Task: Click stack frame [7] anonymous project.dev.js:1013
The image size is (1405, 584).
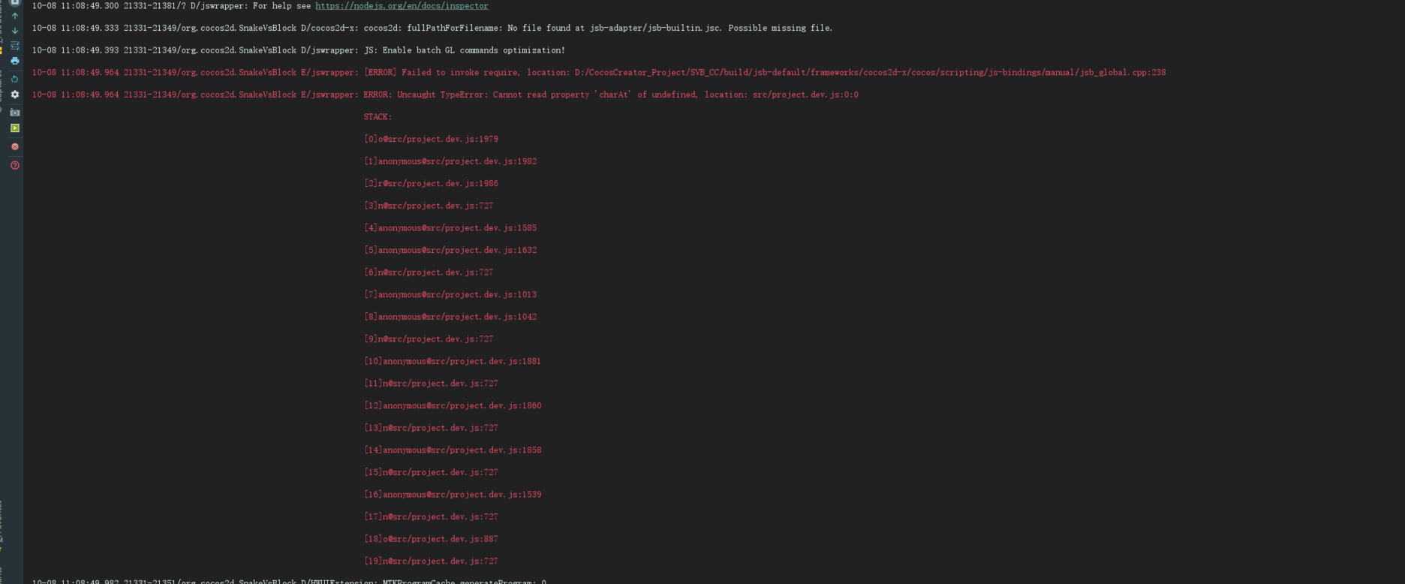Action: click(x=450, y=294)
